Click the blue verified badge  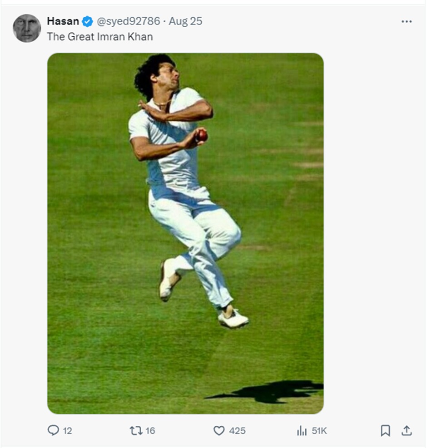pos(87,21)
